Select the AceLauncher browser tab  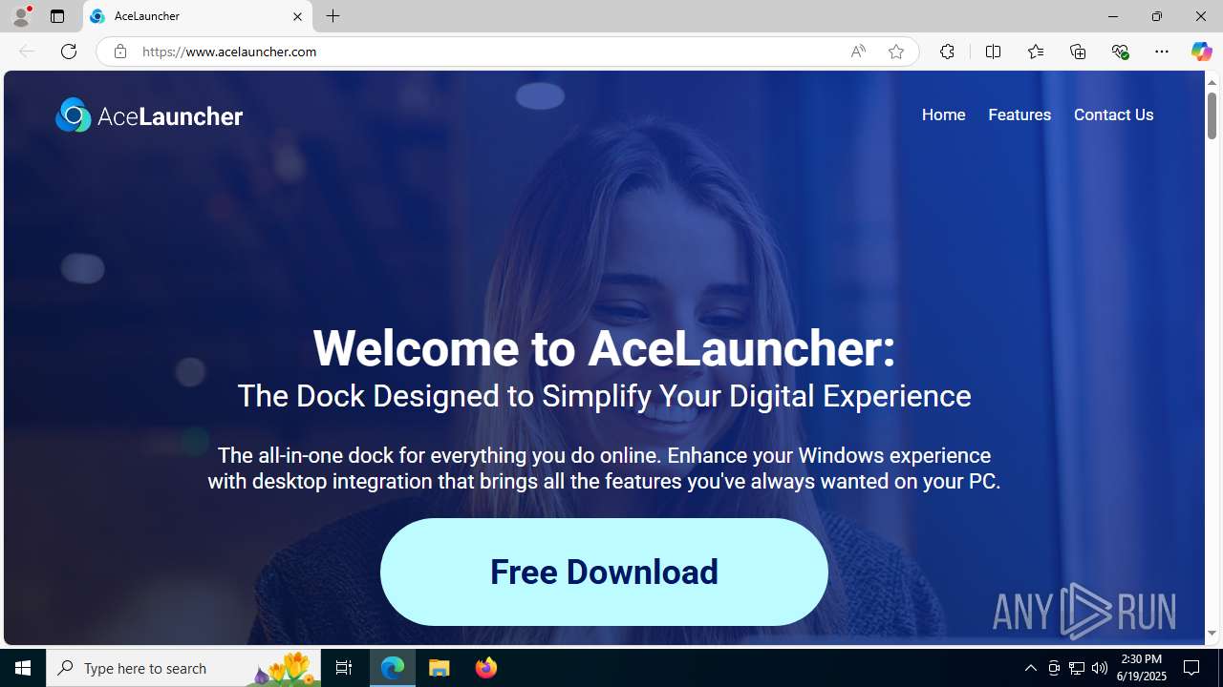pos(198,16)
